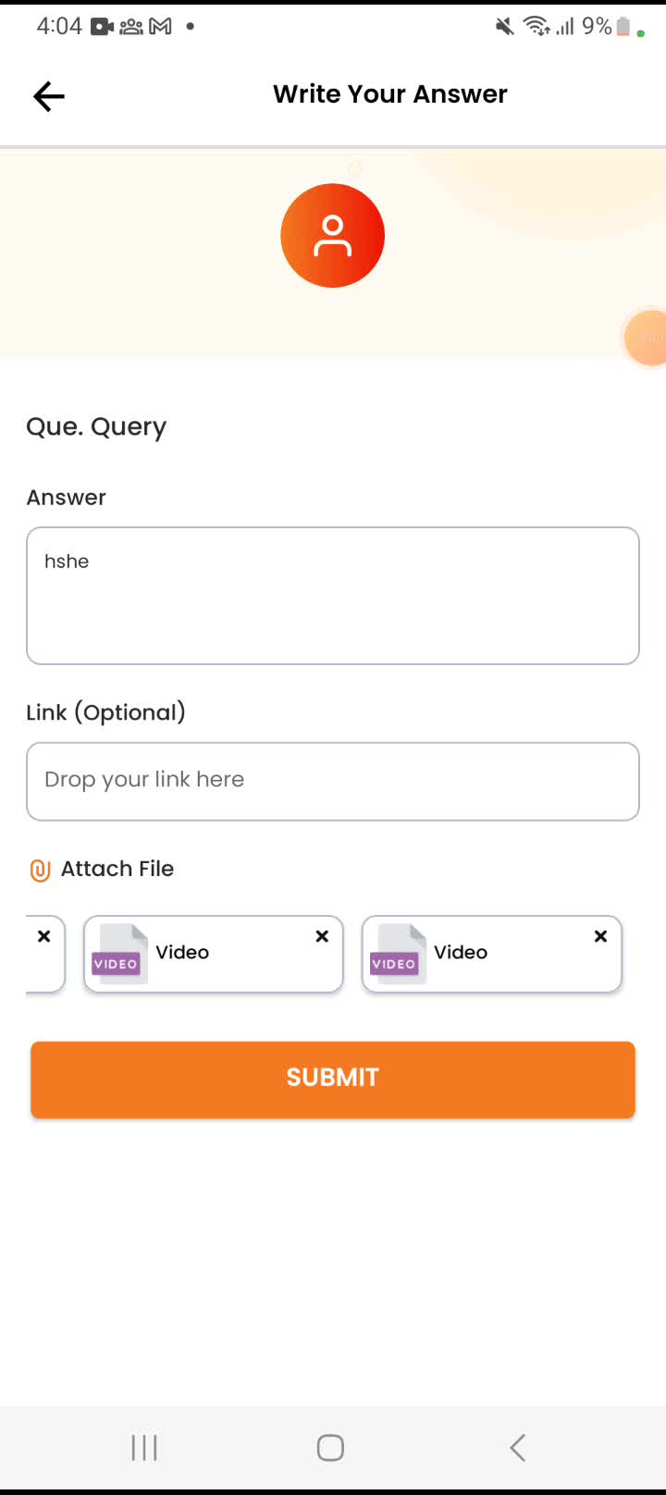Screen dimensions: 666x1495
Task: Tap the battery indicator in status bar
Action: (623, 27)
